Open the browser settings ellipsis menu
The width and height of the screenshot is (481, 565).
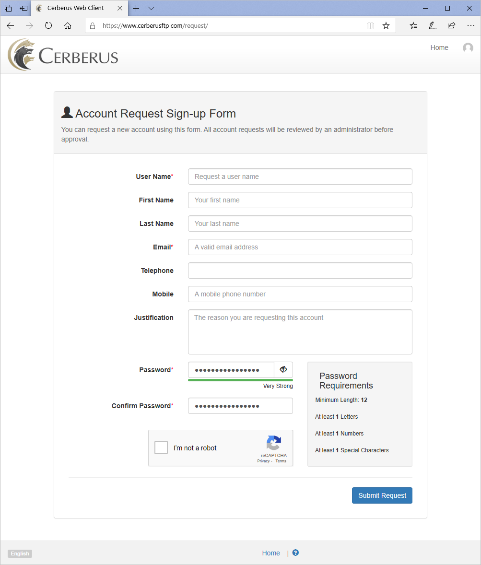pyautogui.click(x=470, y=25)
